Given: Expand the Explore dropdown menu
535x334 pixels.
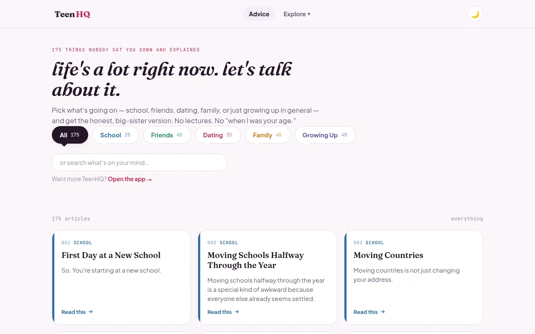Looking at the screenshot, I should click(297, 14).
